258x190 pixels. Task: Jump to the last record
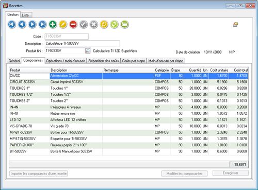coord(42,24)
